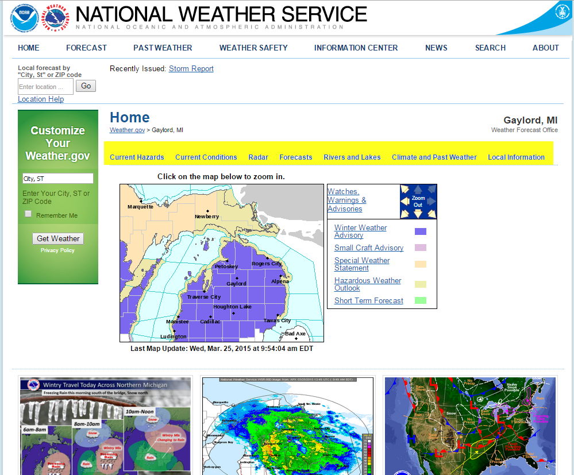
Task: Click the NOAA logo in the header
Action: click(25, 18)
